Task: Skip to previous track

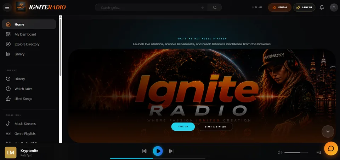Action: (x=144, y=151)
